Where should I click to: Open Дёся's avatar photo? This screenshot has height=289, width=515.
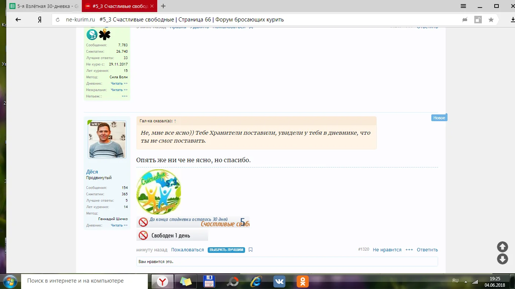coord(107,140)
